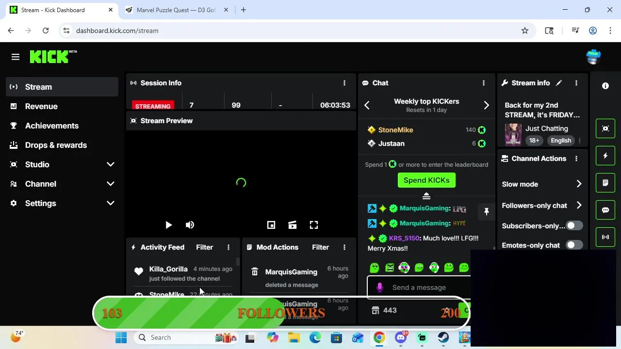
Task: Click the purple microphone icon in message box
Action: (x=380, y=287)
